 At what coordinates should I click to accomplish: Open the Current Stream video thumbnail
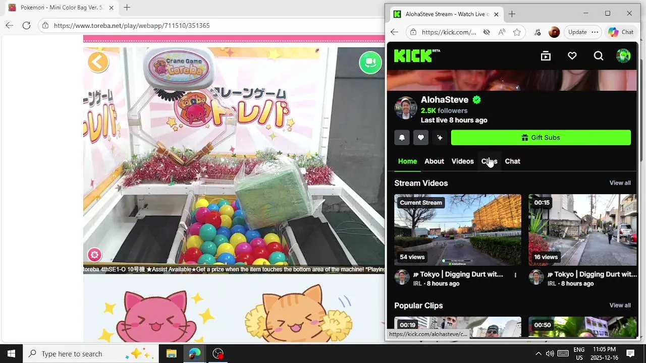[x=458, y=230]
